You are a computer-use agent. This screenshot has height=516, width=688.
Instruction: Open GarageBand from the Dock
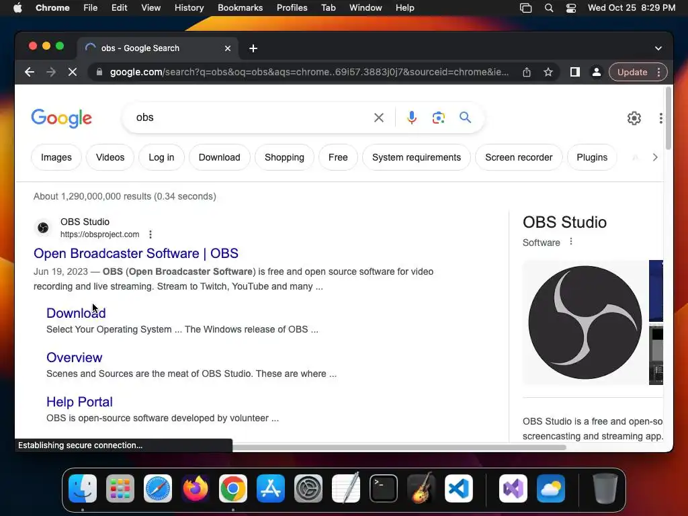point(421,488)
